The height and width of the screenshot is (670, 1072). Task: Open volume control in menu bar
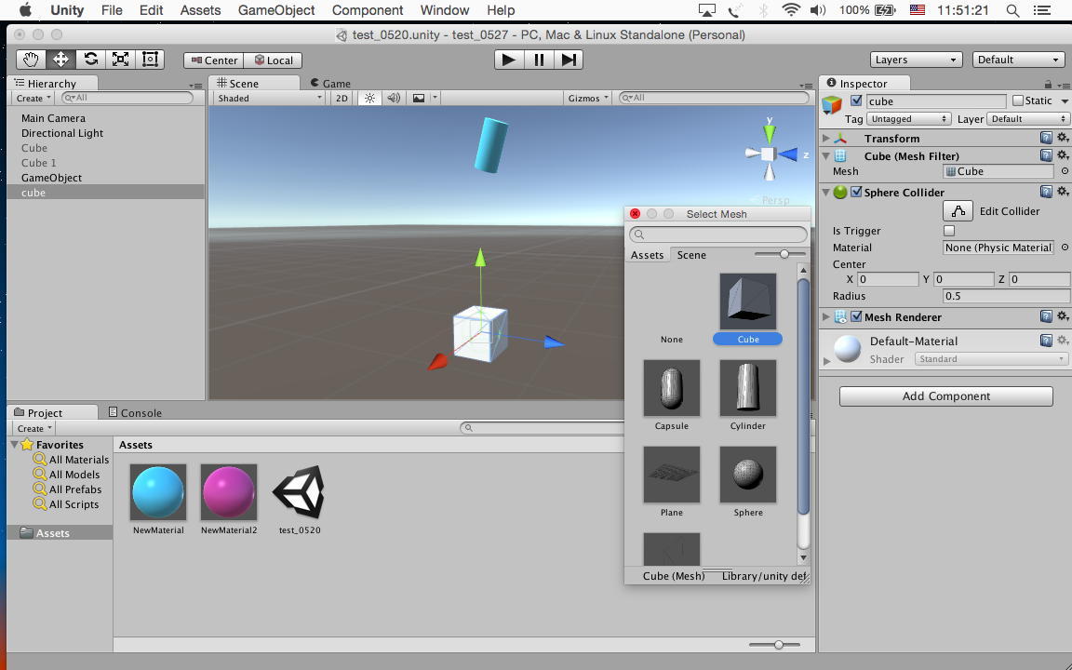click(x=818, y=10)
